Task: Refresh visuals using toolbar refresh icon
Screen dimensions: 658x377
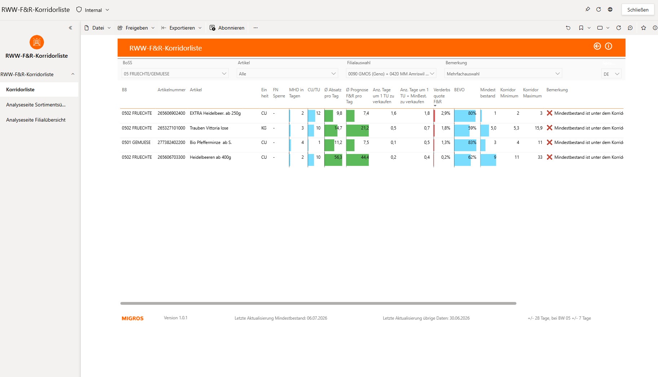Action: (619, 28)
